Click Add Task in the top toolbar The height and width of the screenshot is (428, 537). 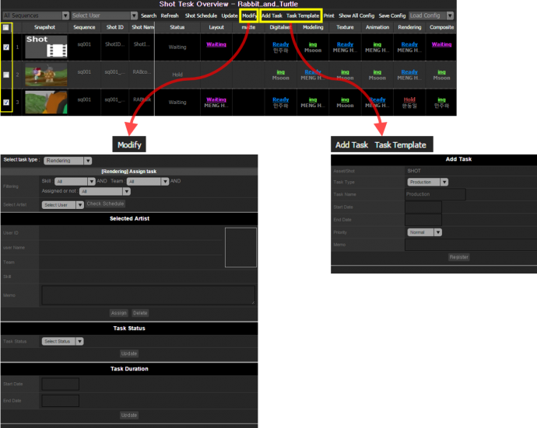point(272,16)
